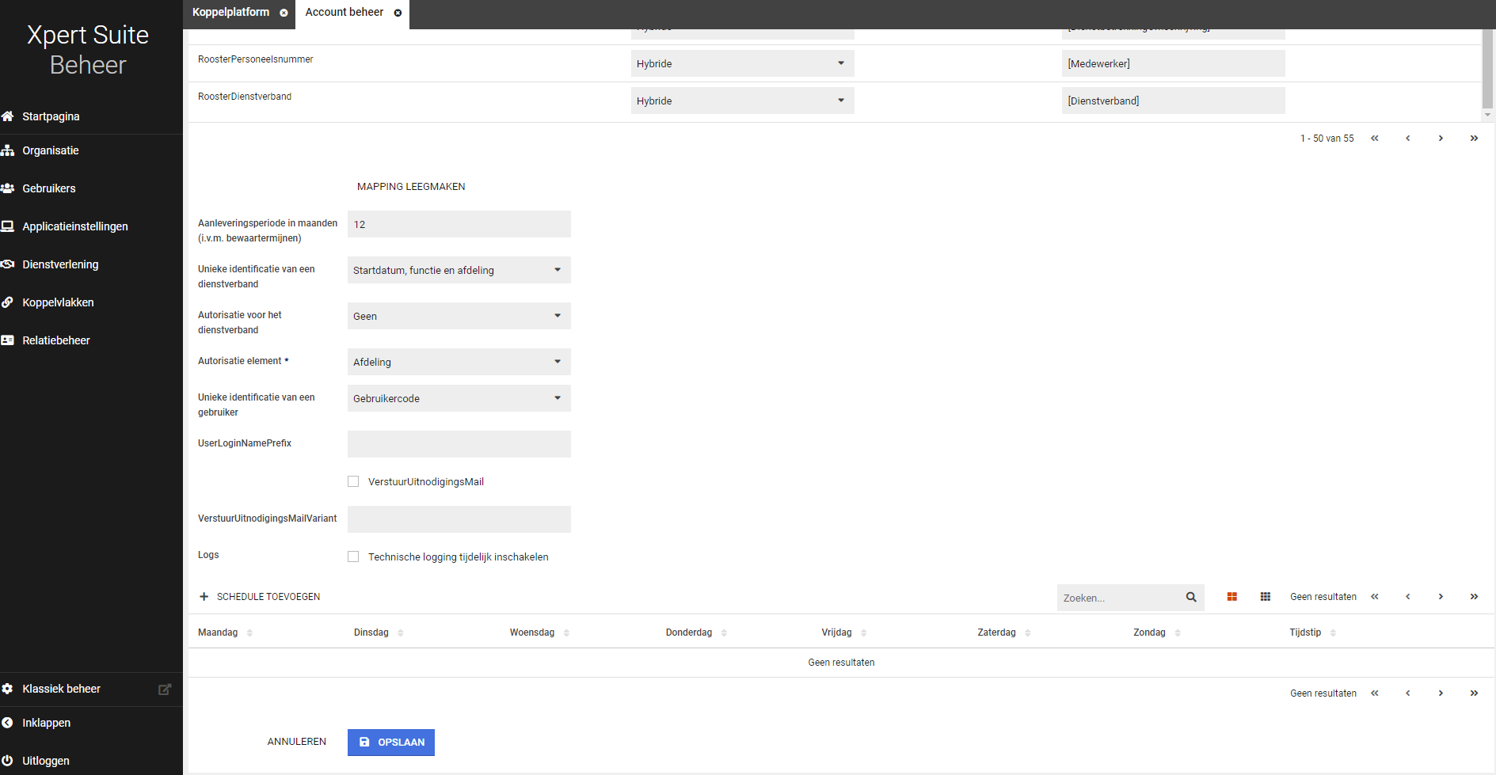1496x775 pixels.
Task: Go to last page of mapping list
Action: [x=1473, y=139]
